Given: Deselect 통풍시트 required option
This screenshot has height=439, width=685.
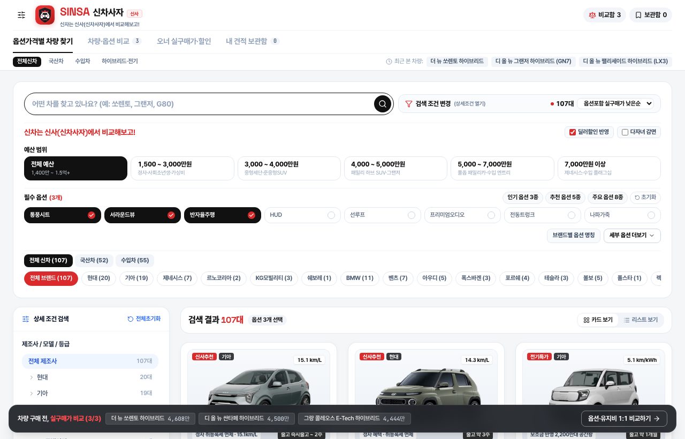Looking at the screenshot, I should point(63,215).
